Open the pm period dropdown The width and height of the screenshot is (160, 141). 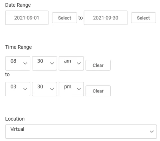point(71,89)
